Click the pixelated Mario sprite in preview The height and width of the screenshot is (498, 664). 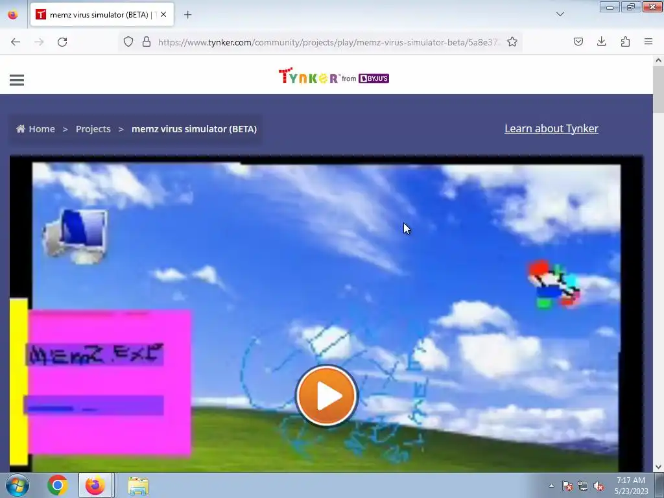tap(554, 284)
